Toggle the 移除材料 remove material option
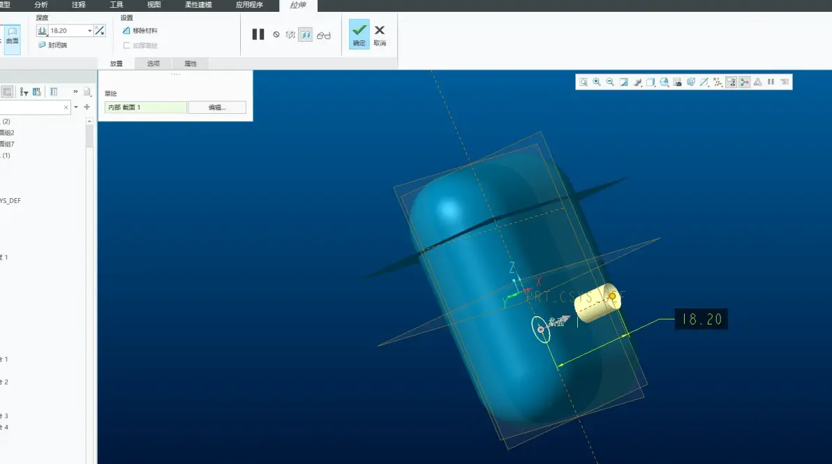The image size is (832, 464). click(140, 31)
